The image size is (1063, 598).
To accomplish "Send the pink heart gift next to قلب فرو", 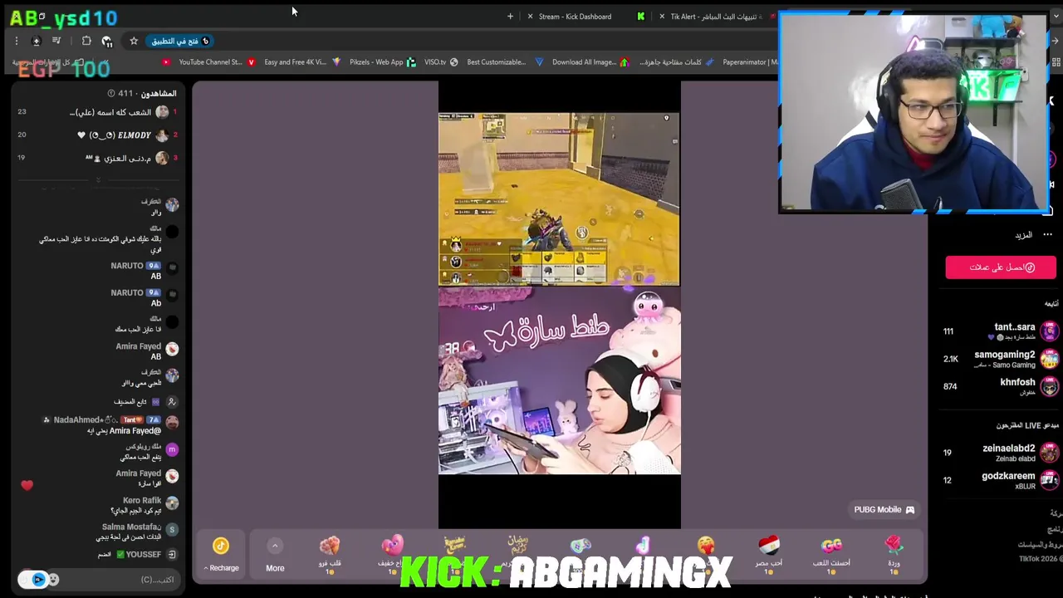I will tap(392, 554).
